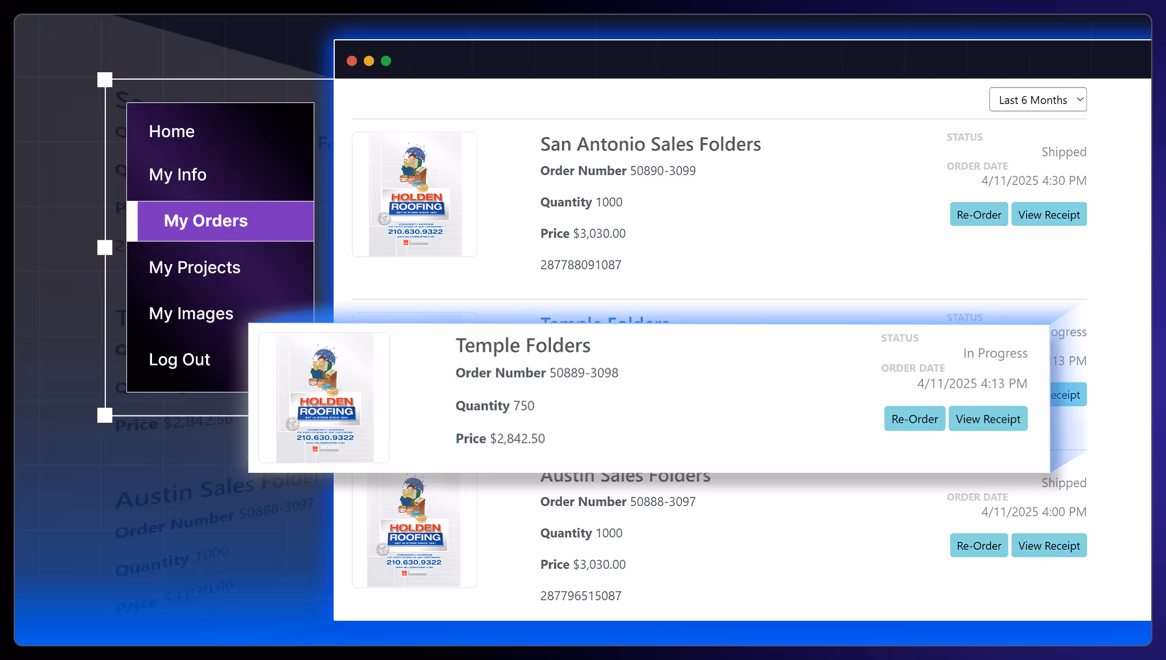Click the yellow minimize window dot
This screenshot has height=660, width=1166.
point(369,61)
